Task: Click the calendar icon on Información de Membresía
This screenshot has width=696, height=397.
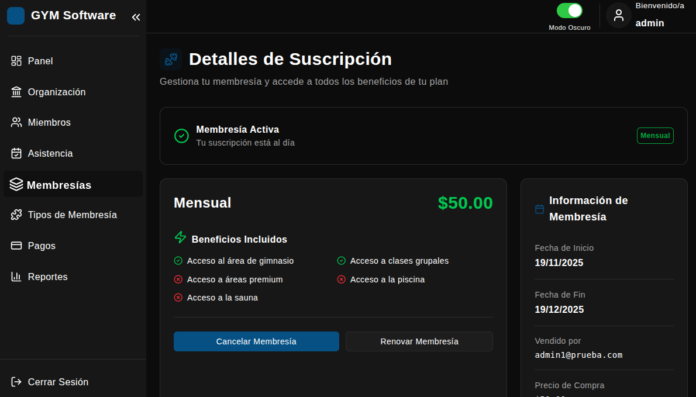Action: pyautogui.click(x=539, y=209)
